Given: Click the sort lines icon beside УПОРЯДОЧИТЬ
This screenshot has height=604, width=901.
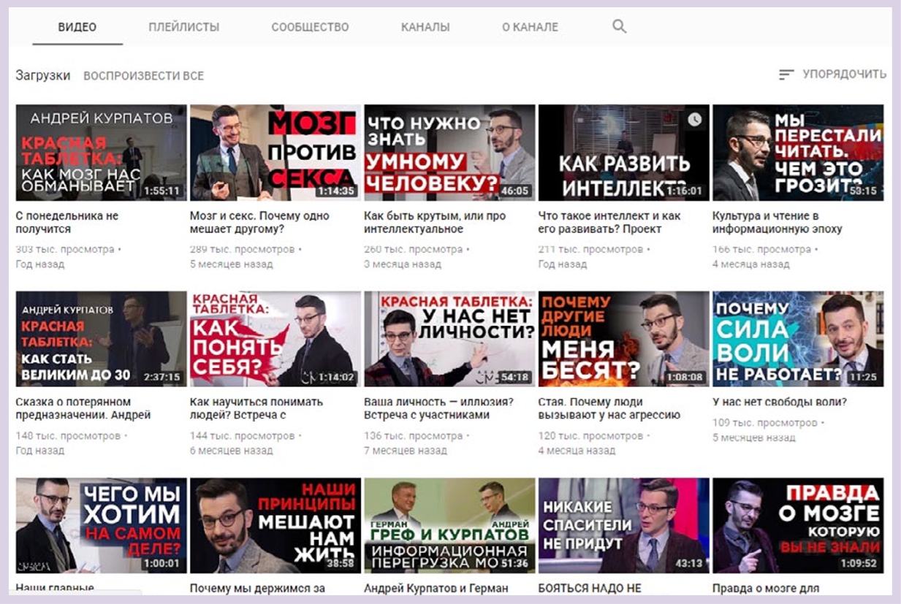Looking at the screenshot, I should click(786, 74).
